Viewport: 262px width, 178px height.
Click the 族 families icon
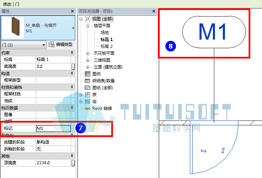pyautogui.click(x=88, y=95)
